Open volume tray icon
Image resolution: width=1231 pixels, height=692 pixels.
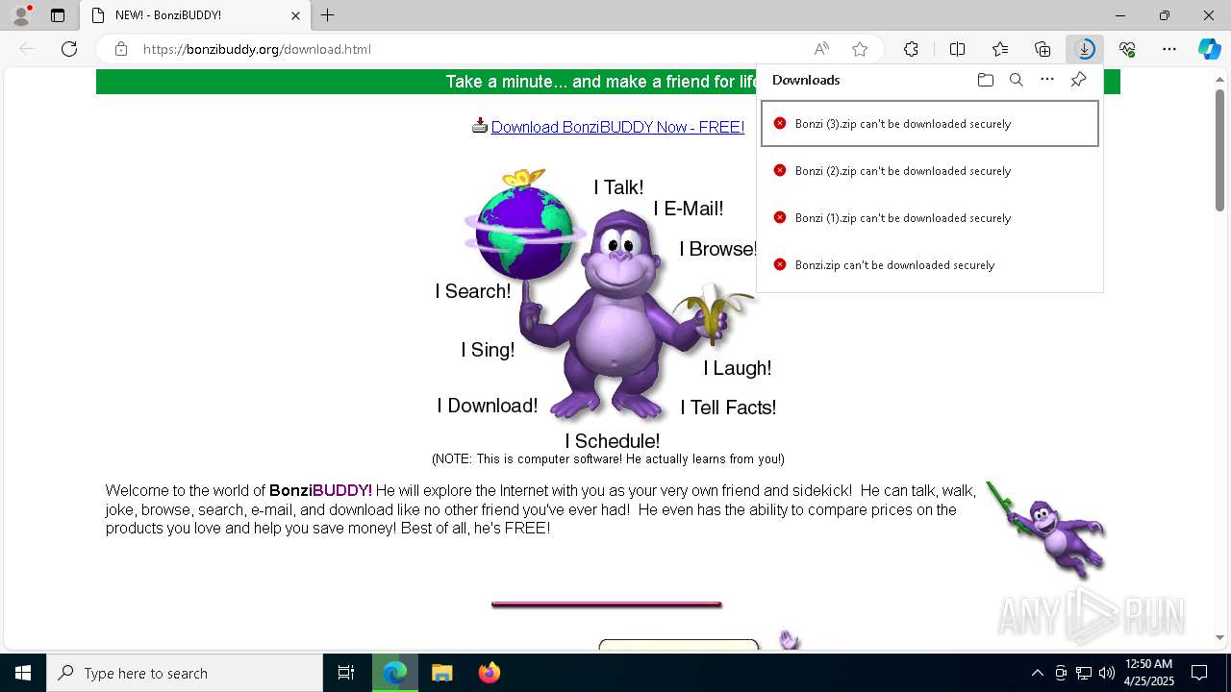[x=1107, y=673]
